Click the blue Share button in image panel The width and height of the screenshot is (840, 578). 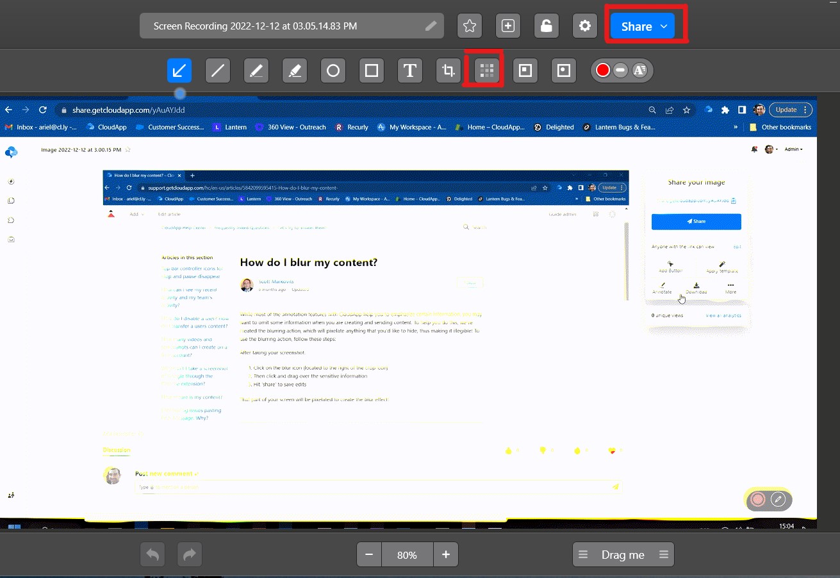tap(696, 221)
